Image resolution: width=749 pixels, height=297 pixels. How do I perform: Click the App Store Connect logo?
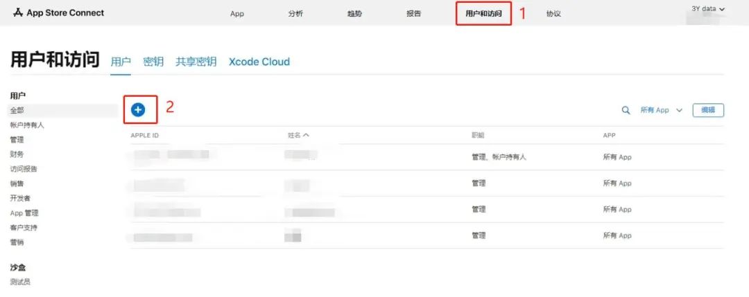58,12
